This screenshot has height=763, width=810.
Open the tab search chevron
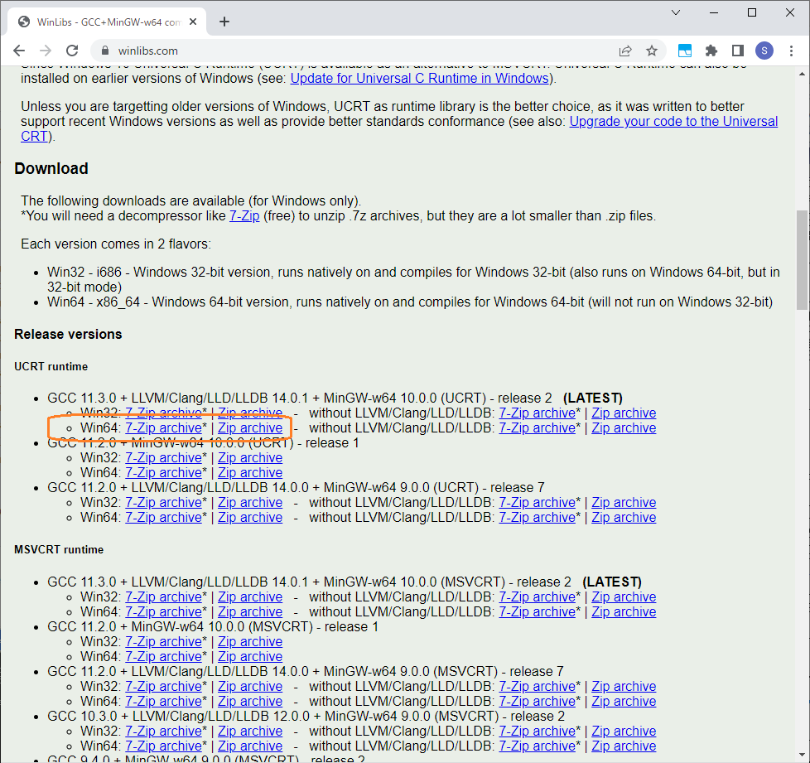tap(676, 12)
